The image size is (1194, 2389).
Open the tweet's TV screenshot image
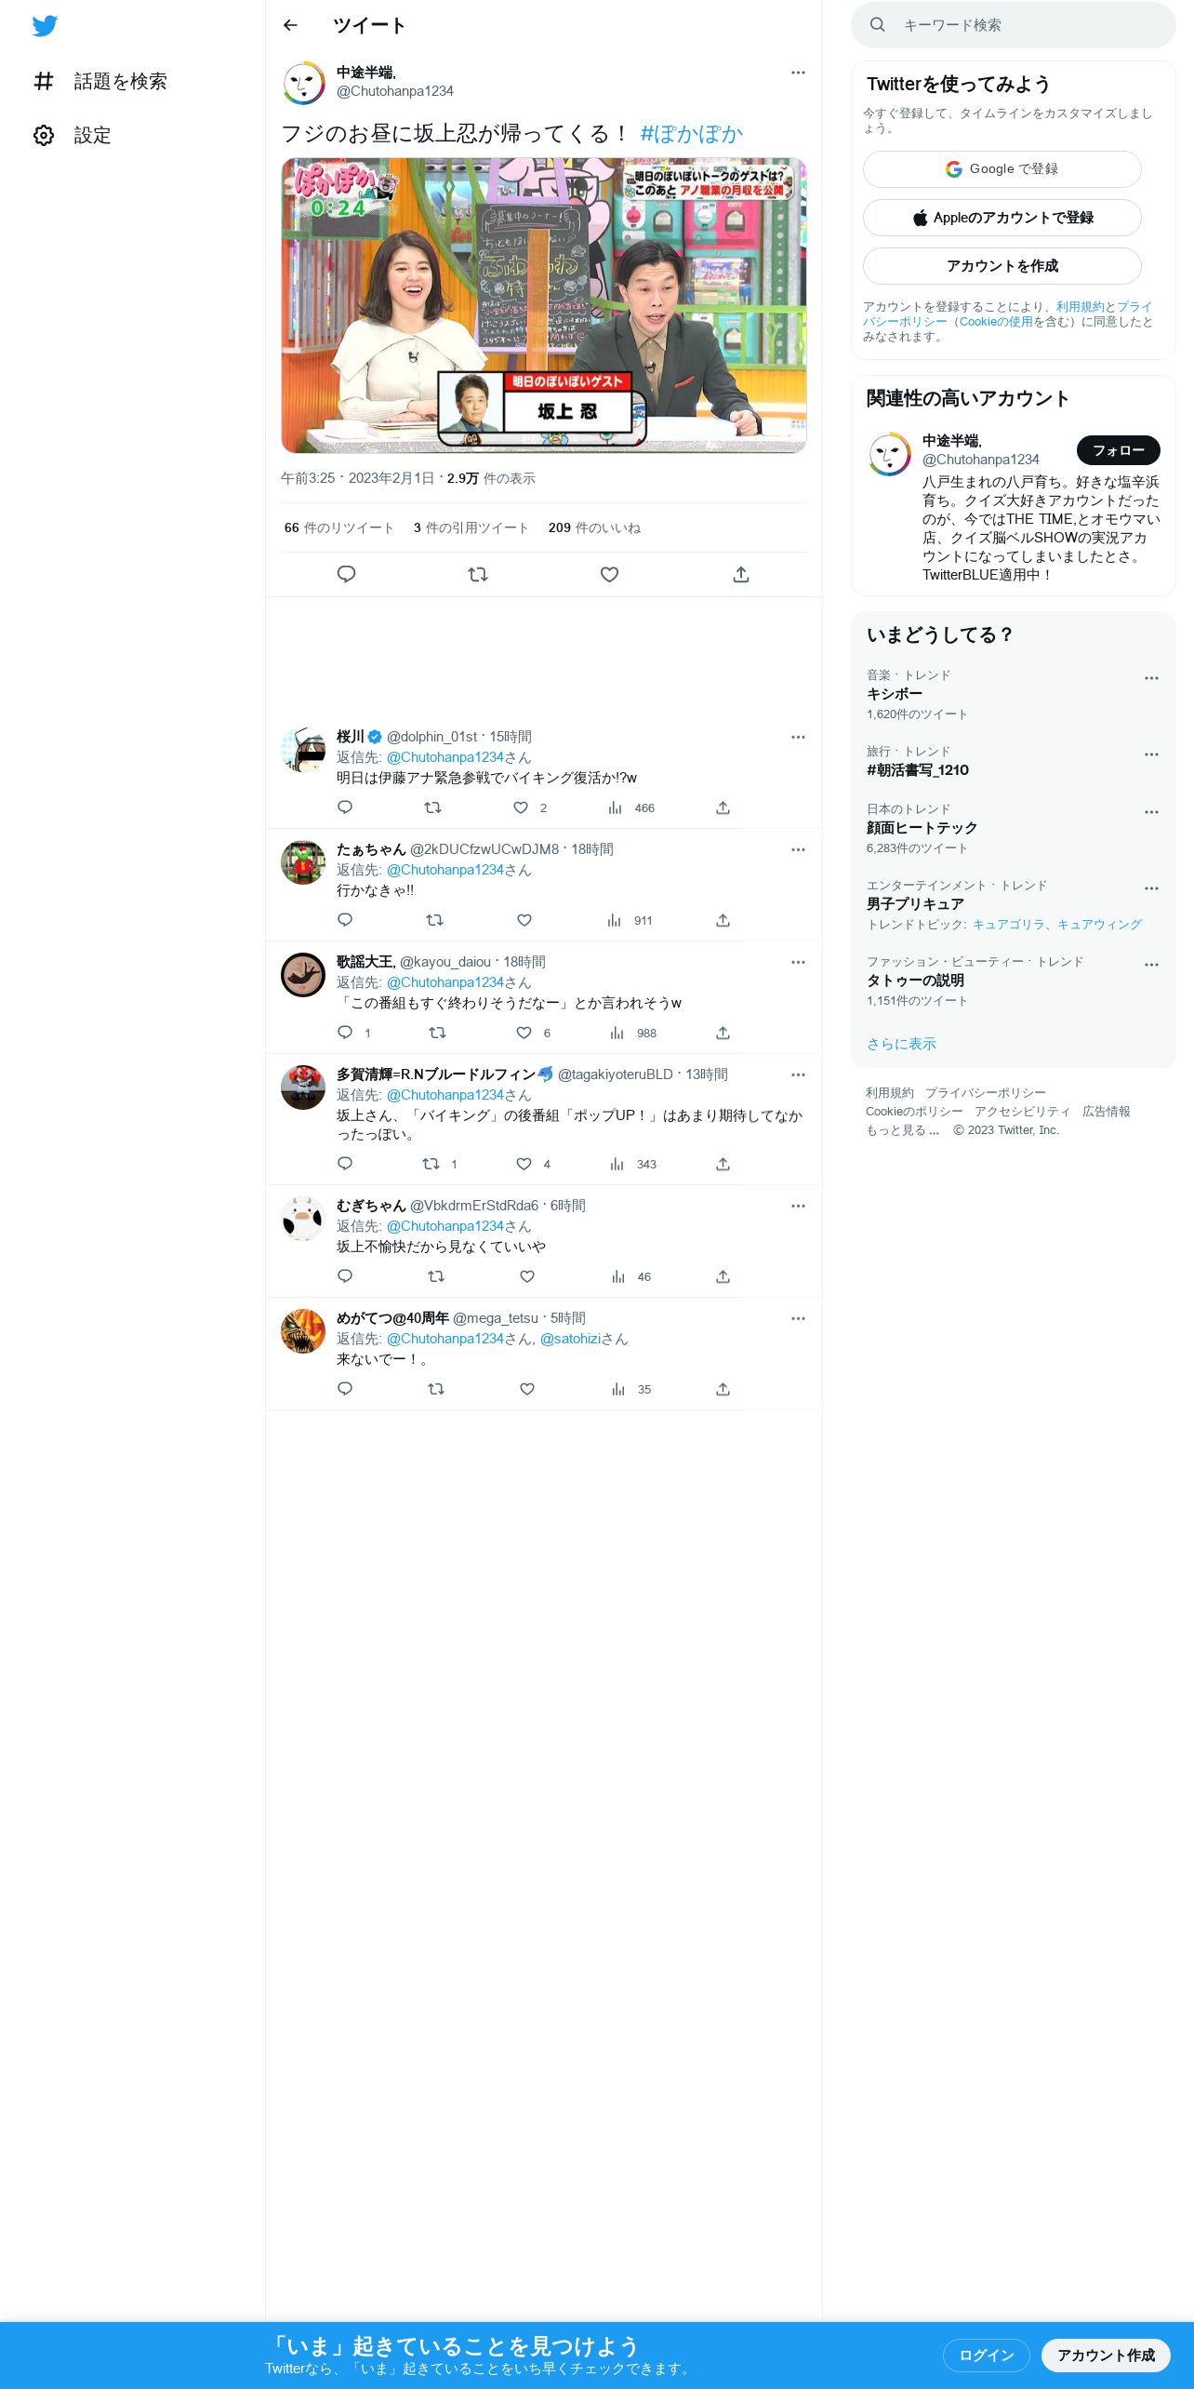pyautogui.click(x=544, y=305)
